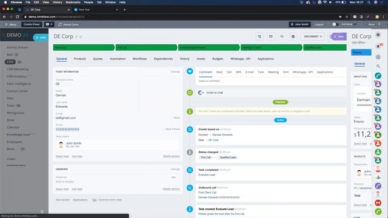Open the gear settings button beside DOCUMENT
388x218 pixels.
pos(293,36)
